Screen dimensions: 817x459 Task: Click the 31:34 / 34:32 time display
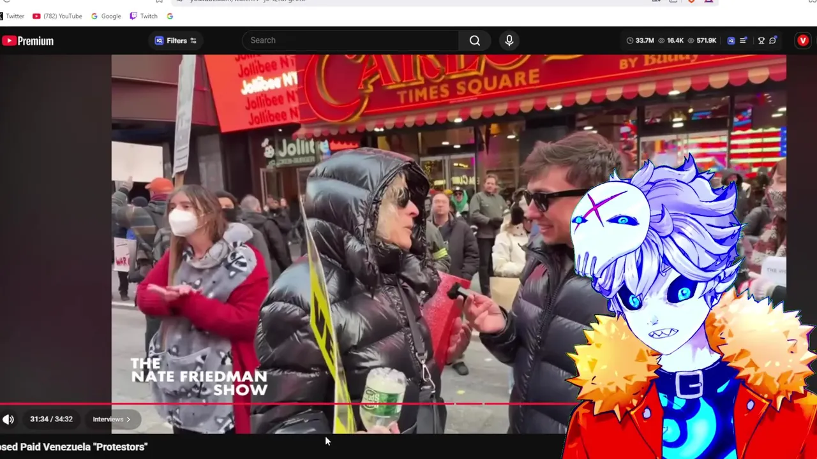pos(51,419)
